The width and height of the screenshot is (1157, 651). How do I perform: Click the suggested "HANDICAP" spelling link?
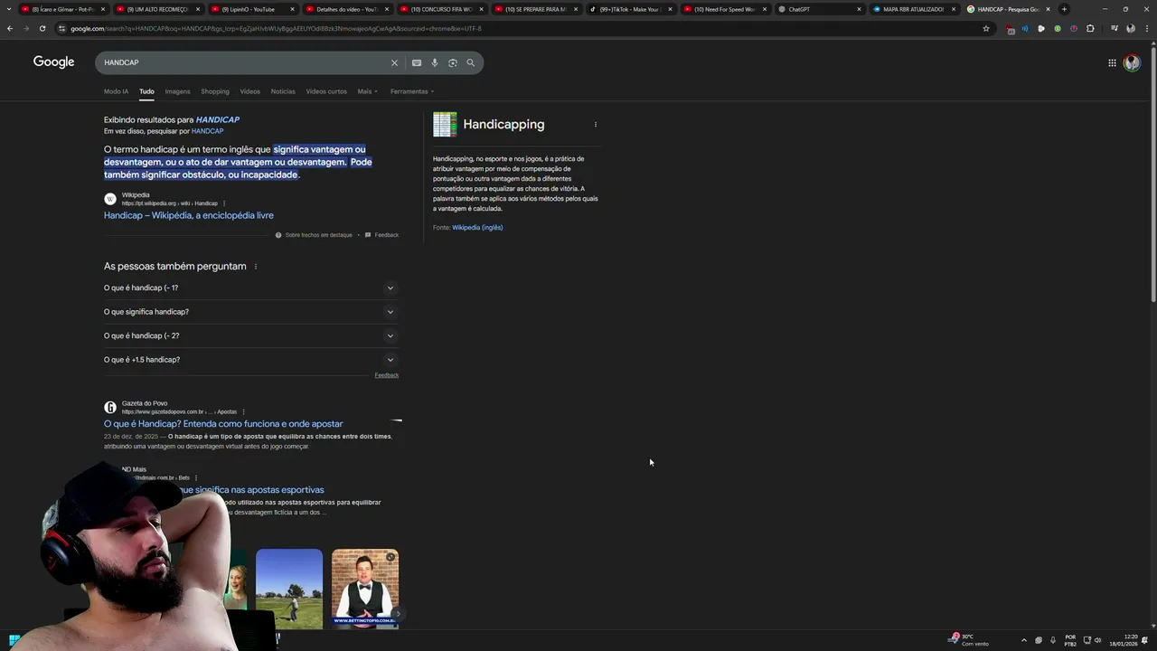pyautogui.click(x=217, y=119)
